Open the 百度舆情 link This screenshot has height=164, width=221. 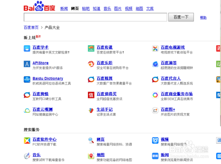pyautogui.click(x=41, y=94)
